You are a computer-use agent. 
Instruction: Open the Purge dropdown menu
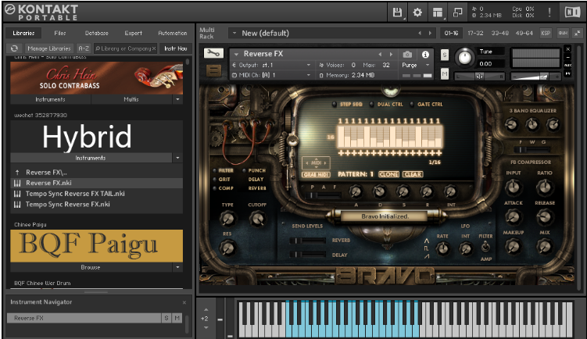point(428,65)
